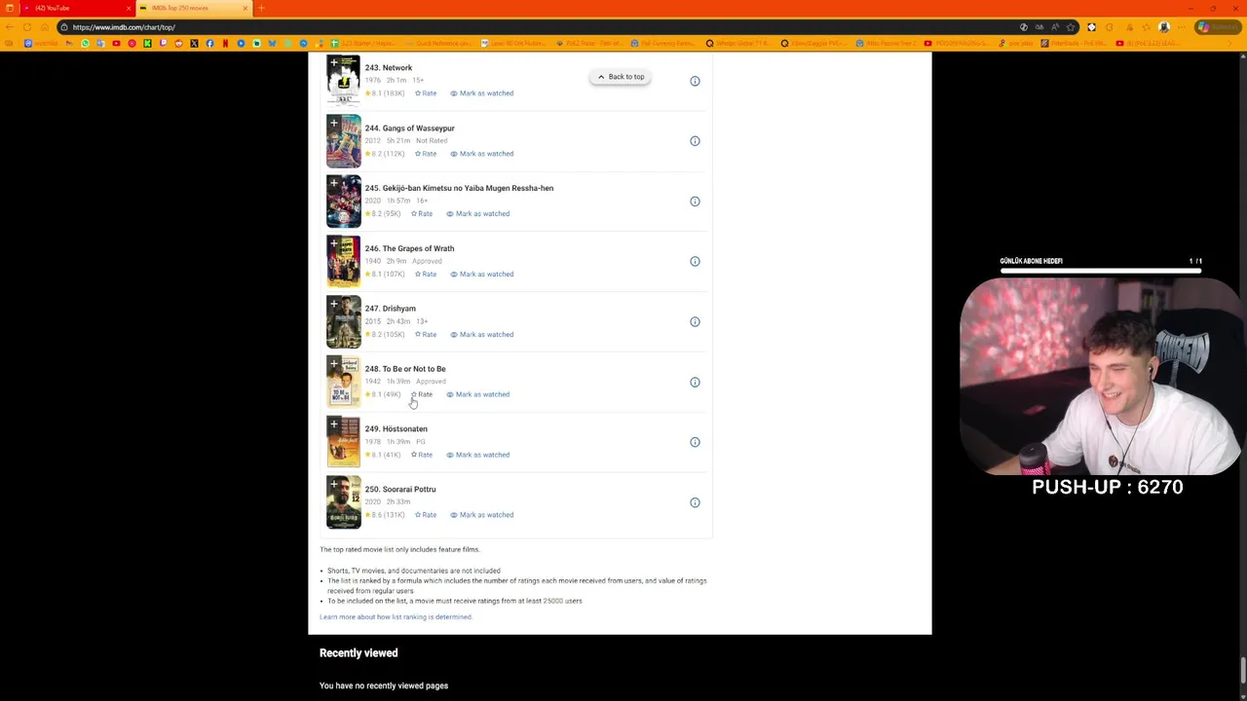Image resolution: width=1247 pixels, height=701 pixels.
Task: Open new tab with plus button
Action: (x=261, y=8)
